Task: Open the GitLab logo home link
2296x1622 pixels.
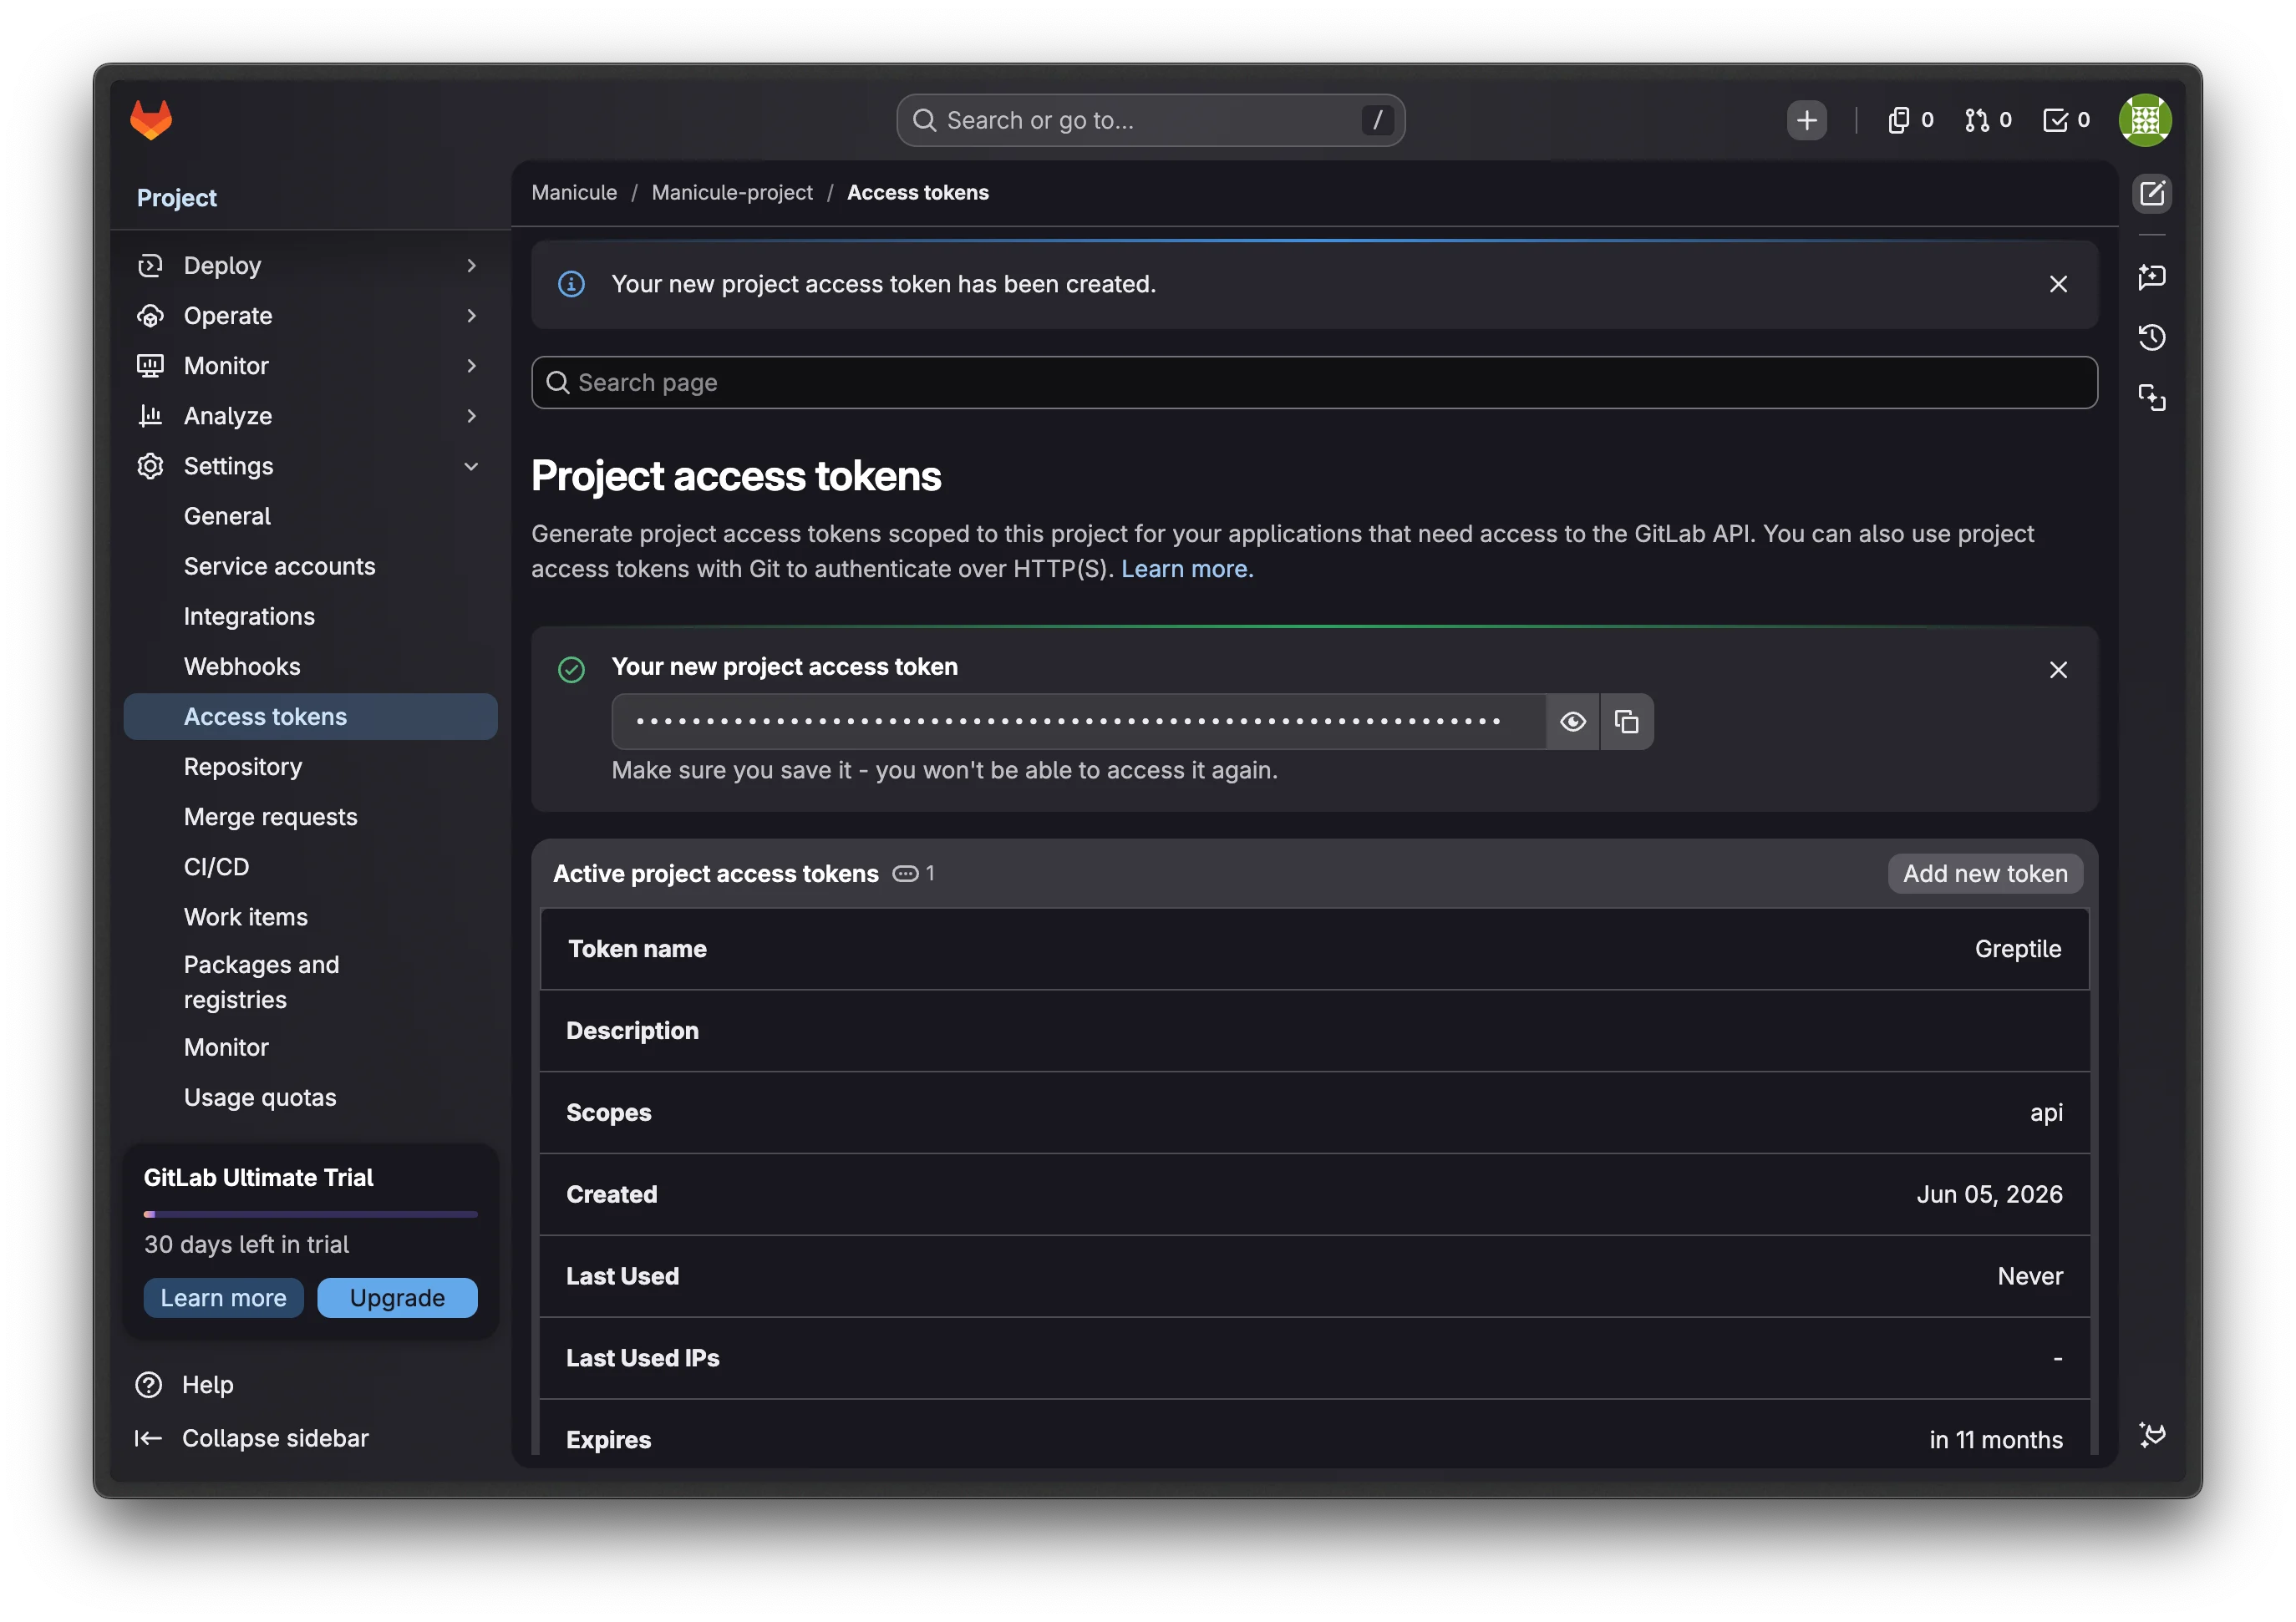Action: tap(151, 120)
